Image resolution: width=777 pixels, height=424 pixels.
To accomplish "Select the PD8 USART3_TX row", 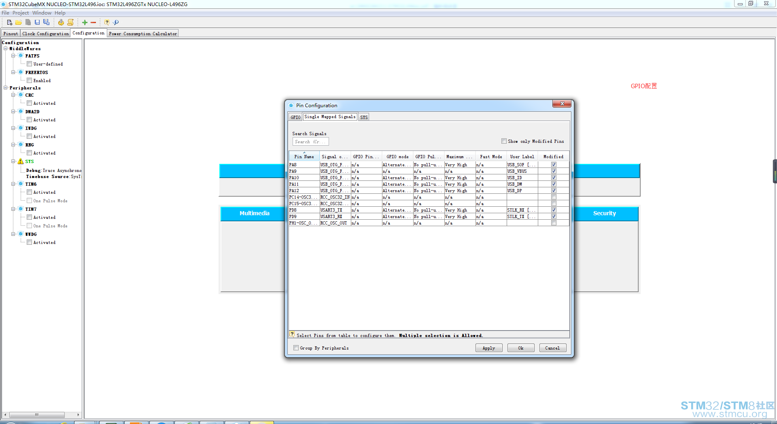I will point(429,210).
